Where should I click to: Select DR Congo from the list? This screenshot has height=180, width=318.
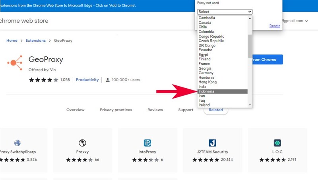pyautogui.click(x=223, y=45)
